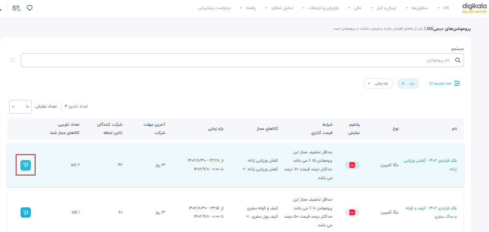Open the تعداد نمایش 10 dropdown
Screen dimensions: 489x232
[x=21, y=106]
